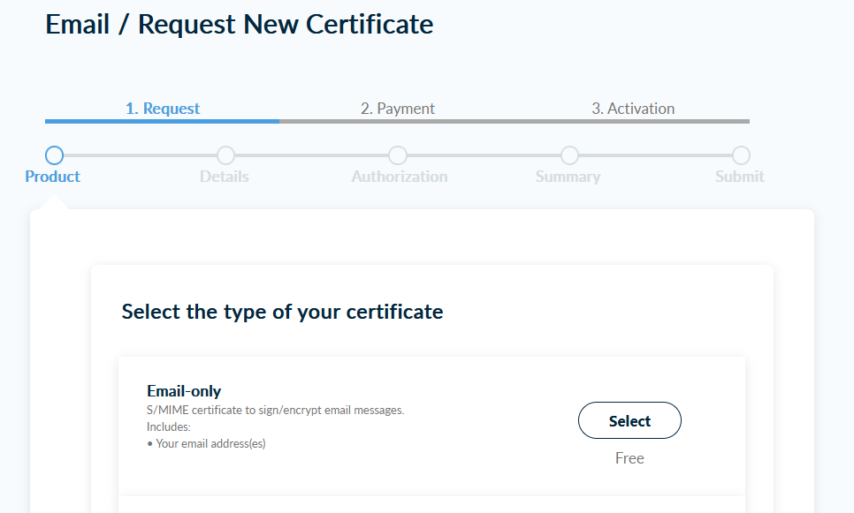854x513 pixels.
Task: Click the 'Free' price label
Action: [x=629, y=458]
